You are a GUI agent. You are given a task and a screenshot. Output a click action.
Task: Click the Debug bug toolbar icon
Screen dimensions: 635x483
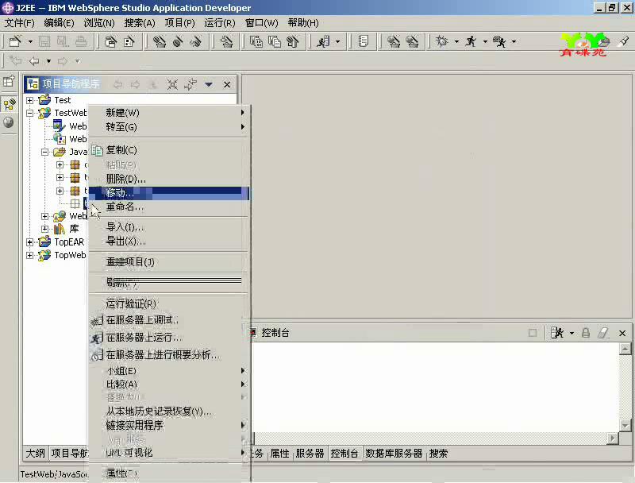click(x=442, y=41)
